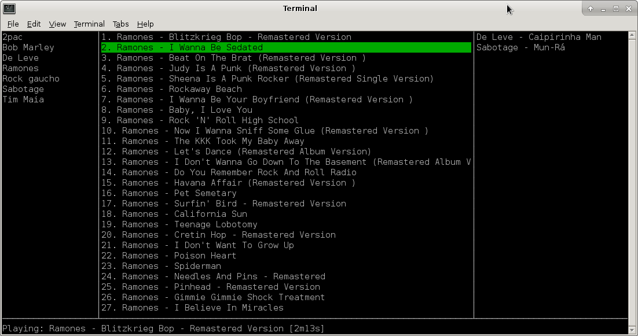
Task: Click track 22 Poison Heart
Action: [x=169, y=256]
